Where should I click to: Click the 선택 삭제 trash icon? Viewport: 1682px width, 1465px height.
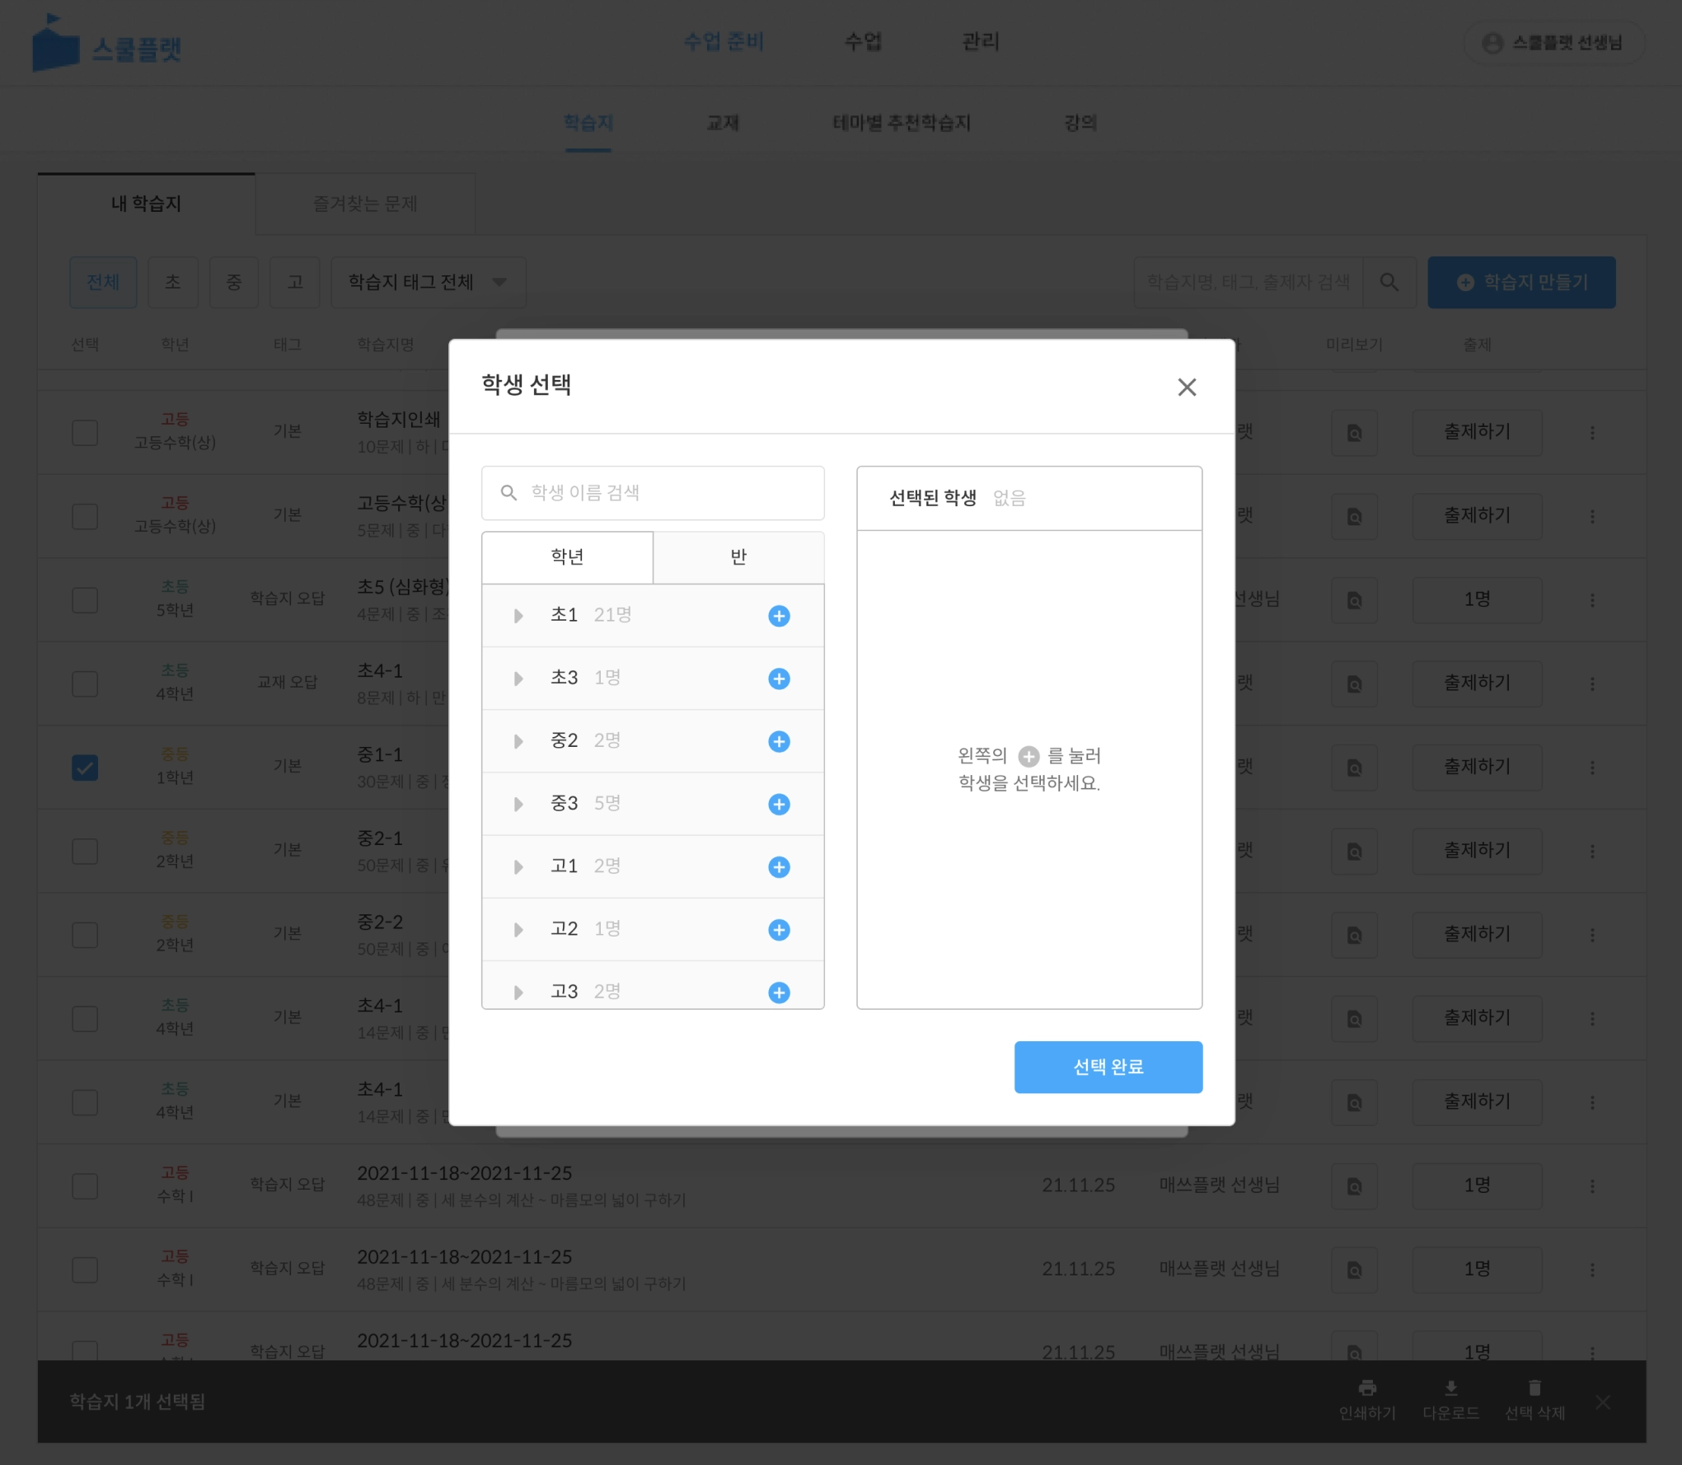1534,1388
